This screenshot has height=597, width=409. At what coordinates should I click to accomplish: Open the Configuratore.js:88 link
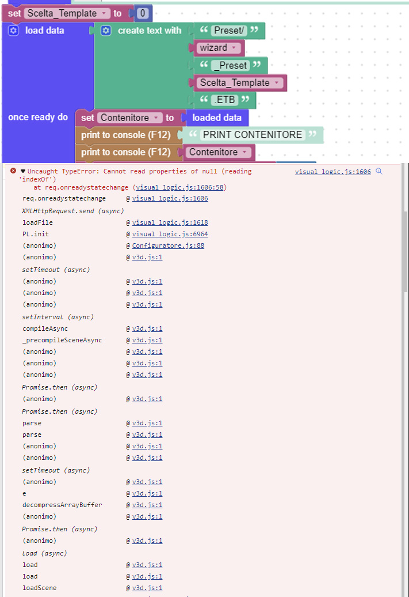[168, 245]
